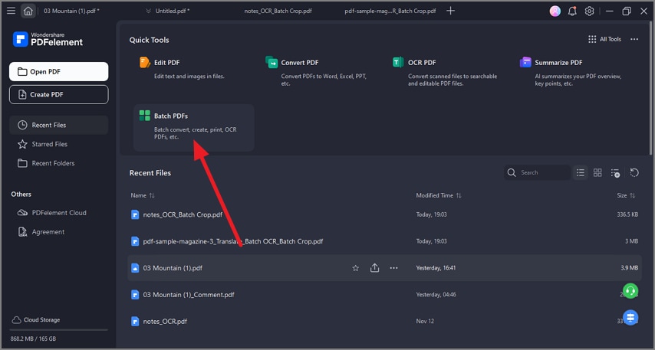Select Recent Folders in sidebar
The image size is (655, 350).
coord(54,163)
